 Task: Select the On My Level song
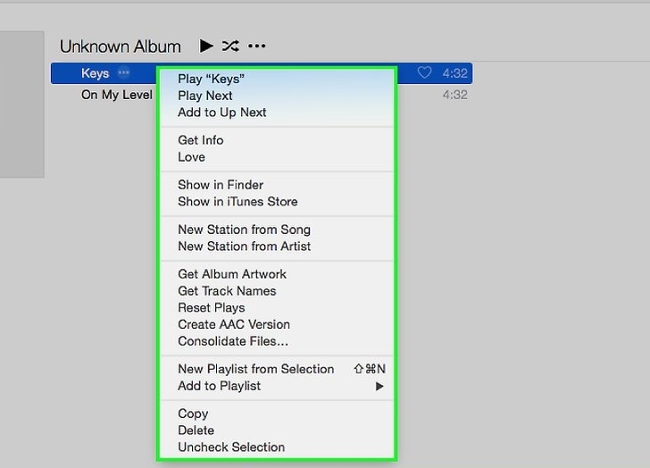pyautogui.click(x=117, y=95)
